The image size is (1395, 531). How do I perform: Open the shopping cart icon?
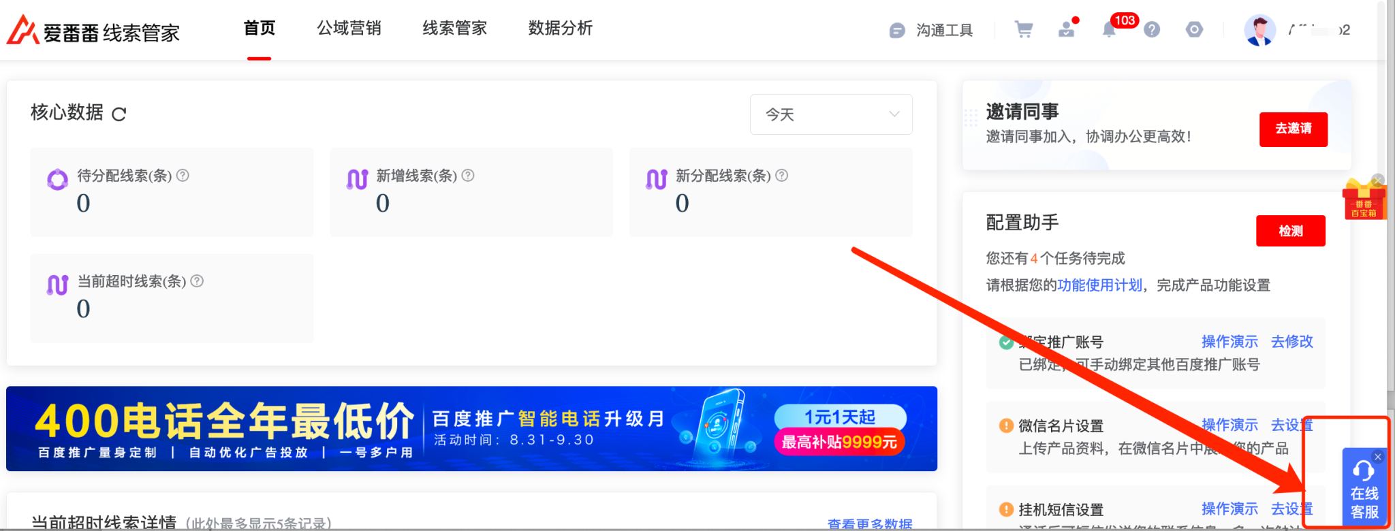(x=1023, y=29)
